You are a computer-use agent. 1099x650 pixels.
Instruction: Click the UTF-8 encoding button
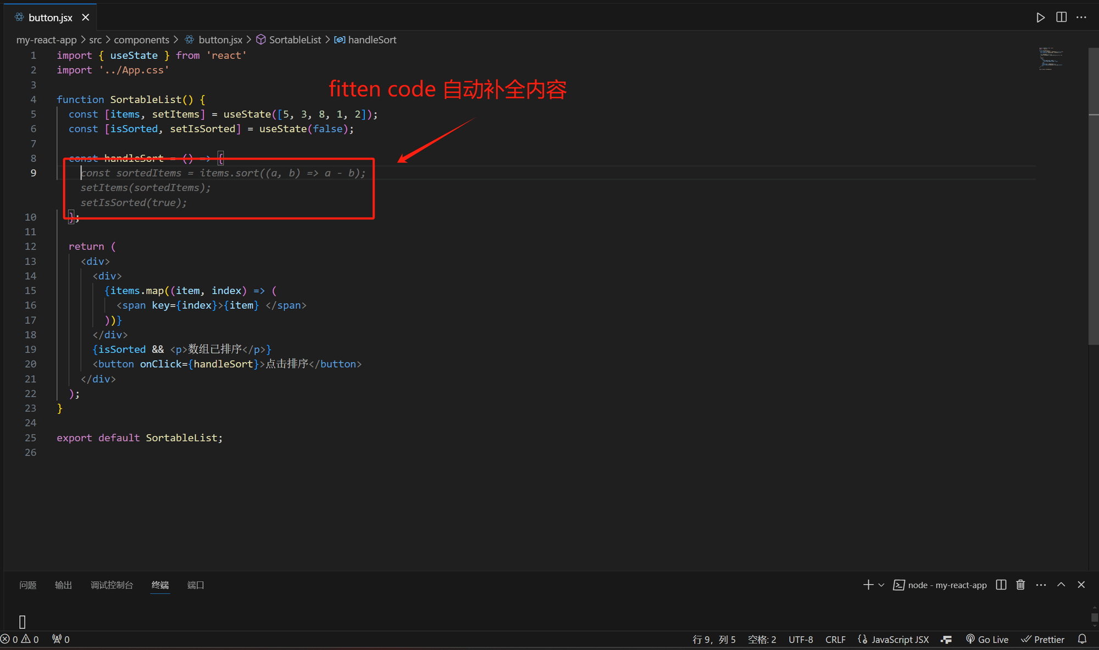tap(801, 639)
